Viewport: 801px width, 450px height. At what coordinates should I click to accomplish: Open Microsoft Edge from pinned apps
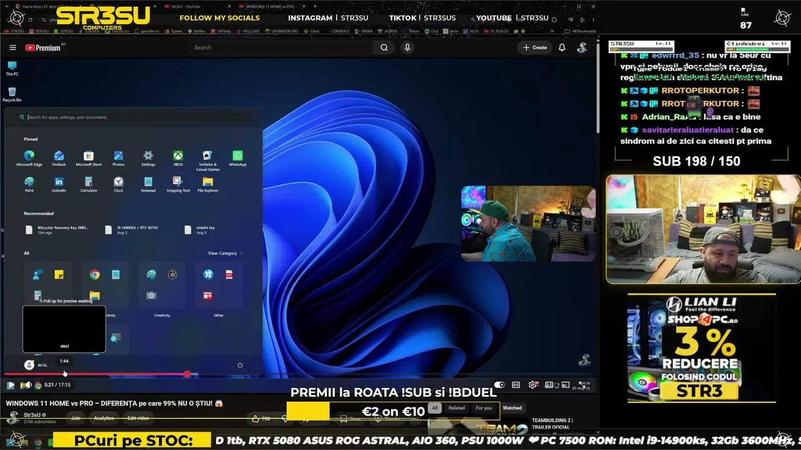(29, 158)
